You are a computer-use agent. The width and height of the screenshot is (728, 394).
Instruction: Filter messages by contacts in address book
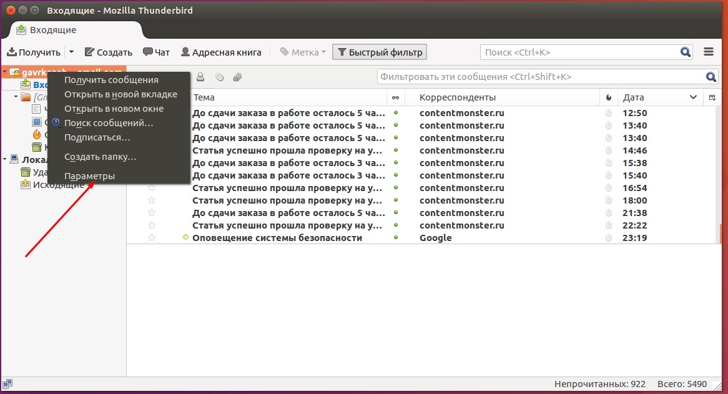click(200, 77)
